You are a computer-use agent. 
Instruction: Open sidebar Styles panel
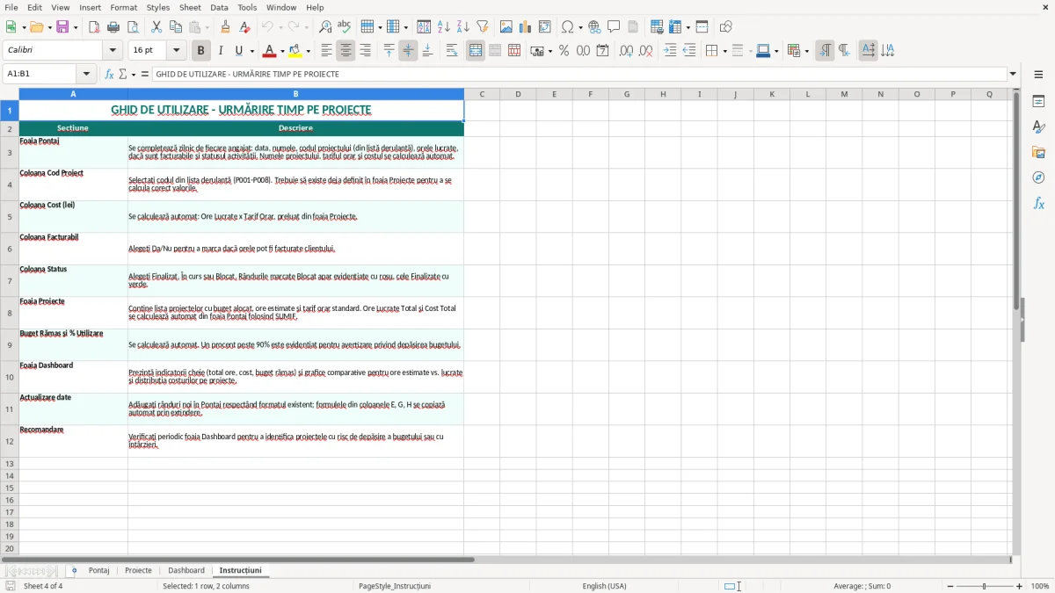point(1038,127)
